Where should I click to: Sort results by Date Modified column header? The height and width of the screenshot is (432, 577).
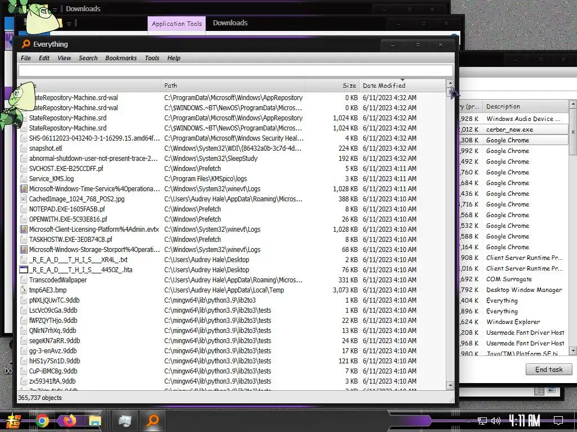pos(402,85)
